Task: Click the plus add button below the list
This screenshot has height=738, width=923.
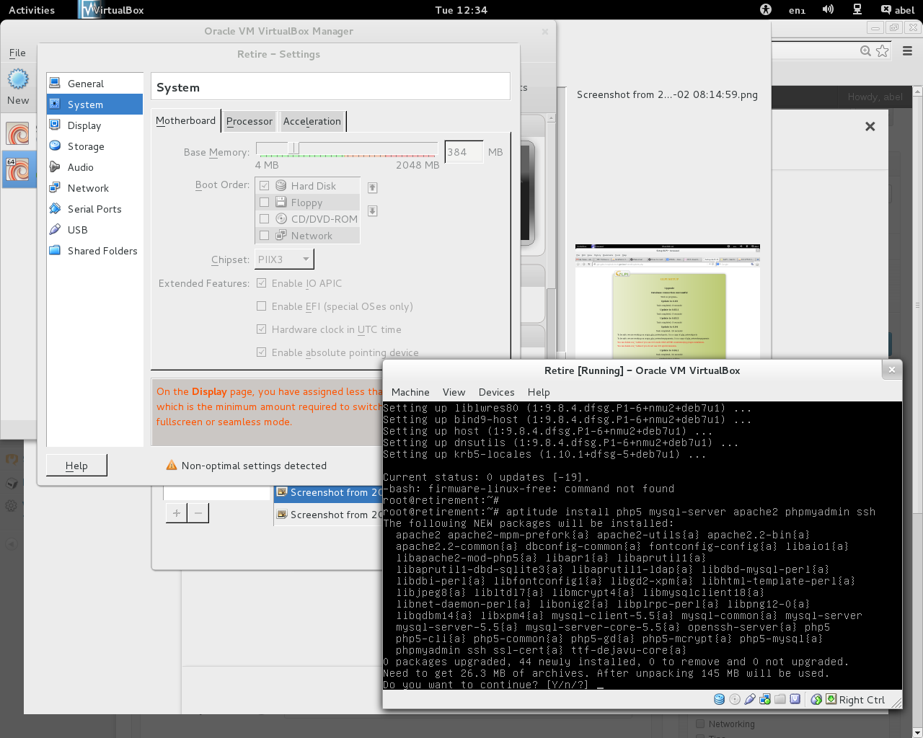Action: 176,513
